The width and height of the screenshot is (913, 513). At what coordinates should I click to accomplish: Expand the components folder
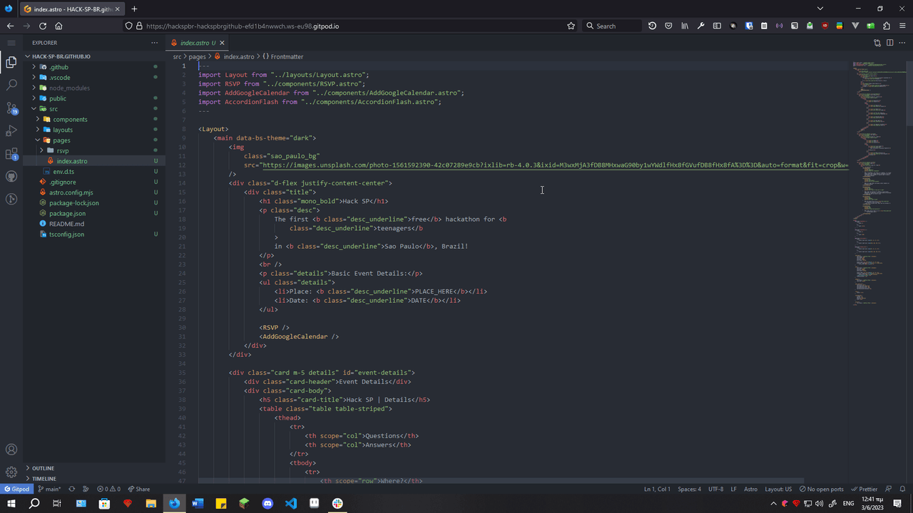(x=69, y=120)
